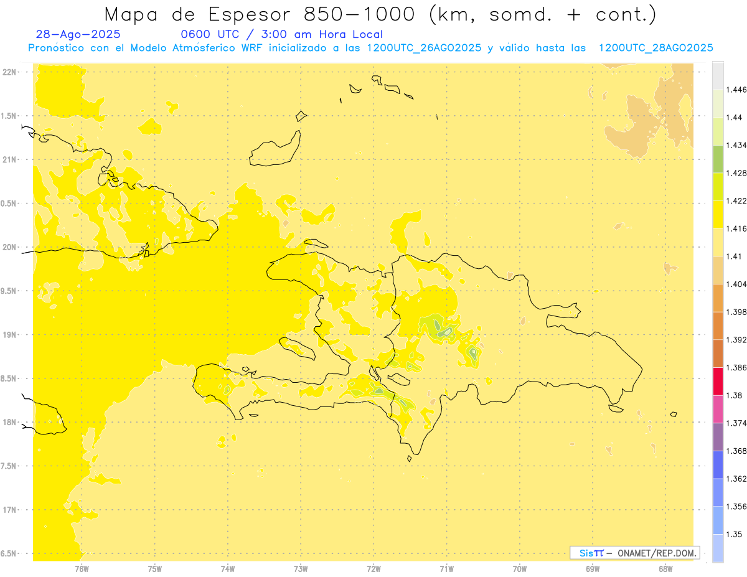Pick the bright yellow legend band 1.416 to 1.422
The height and width of the screenshot is (577, 747).
tap(718, 215)
